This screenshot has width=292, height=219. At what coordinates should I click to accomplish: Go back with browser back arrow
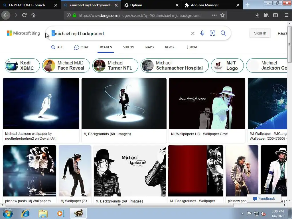[6, 15]
